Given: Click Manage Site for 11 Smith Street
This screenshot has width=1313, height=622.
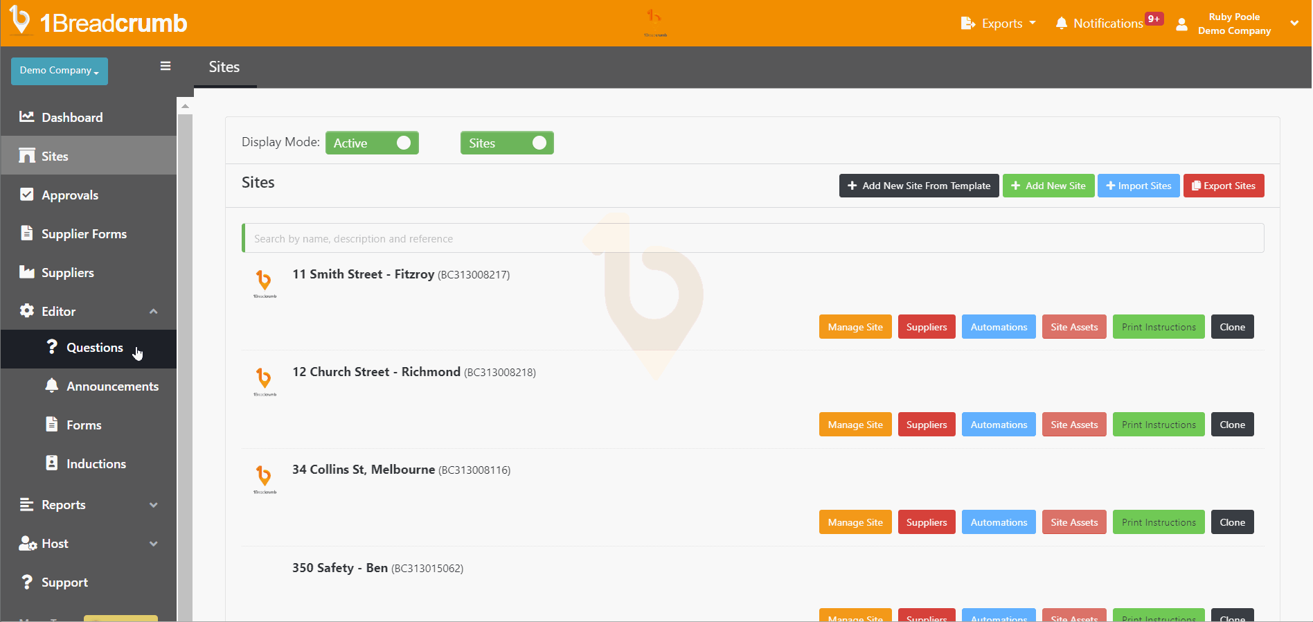Looking at the screenshot, I should 855,327.
